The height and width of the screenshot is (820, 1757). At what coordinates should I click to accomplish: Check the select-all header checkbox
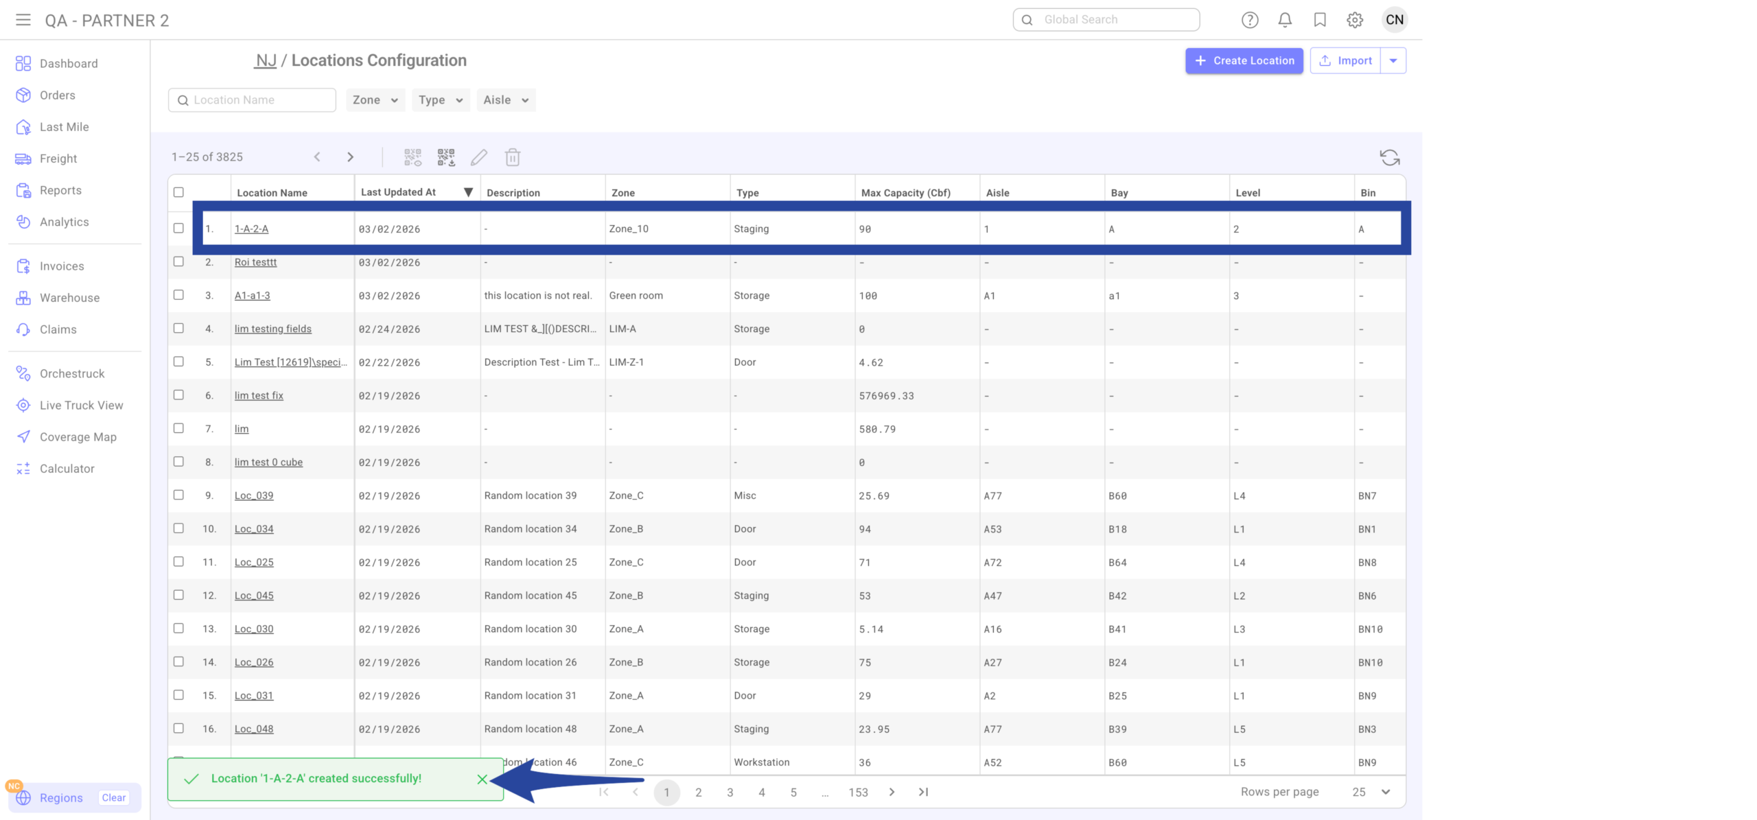pyautogui.click(x=178, y=192)
